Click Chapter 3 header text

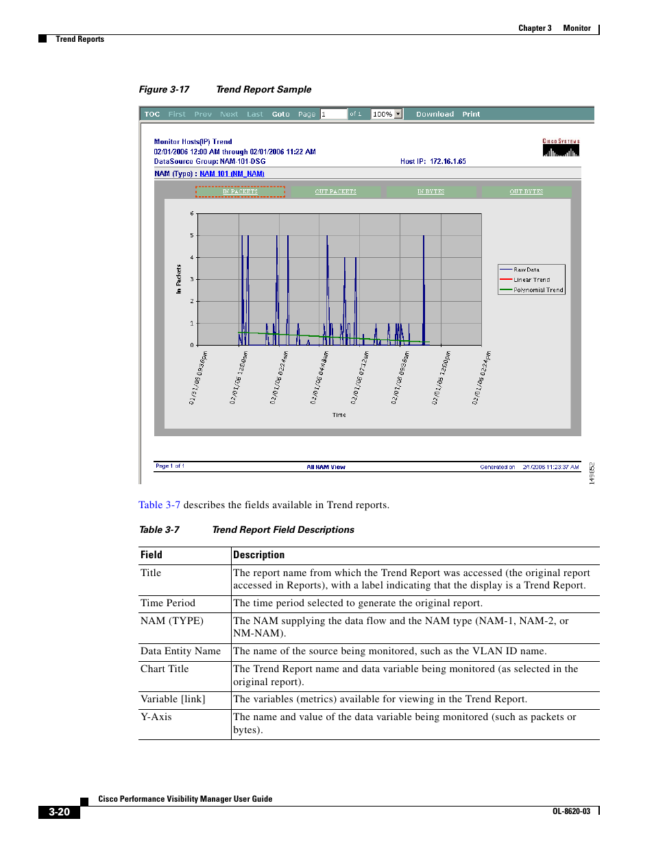tap(535, 28)
